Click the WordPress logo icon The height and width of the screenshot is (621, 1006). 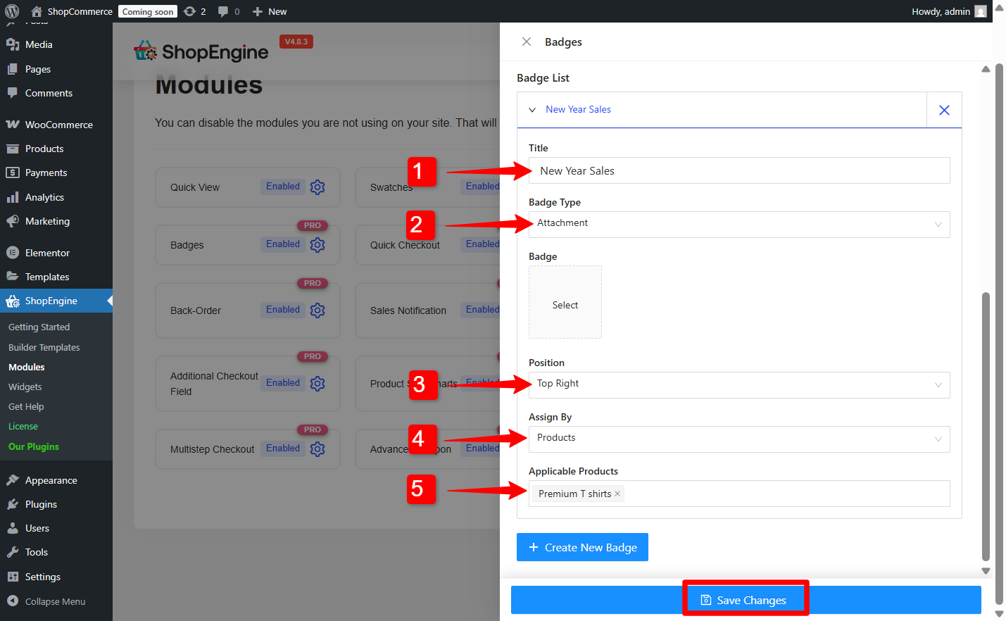(x=12, y=11)
